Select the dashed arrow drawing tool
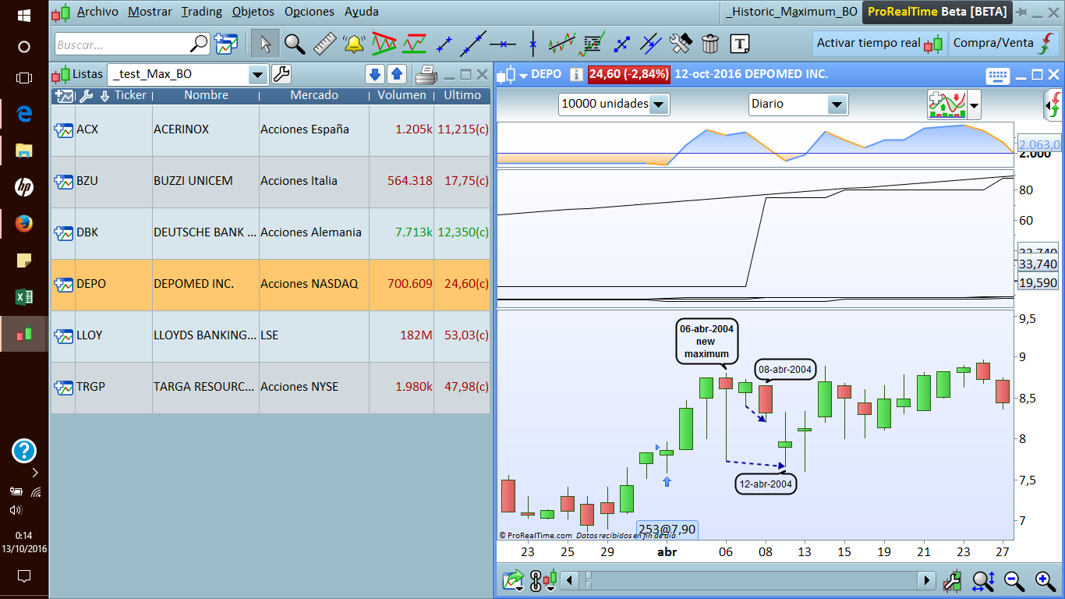 coord(622,44)
